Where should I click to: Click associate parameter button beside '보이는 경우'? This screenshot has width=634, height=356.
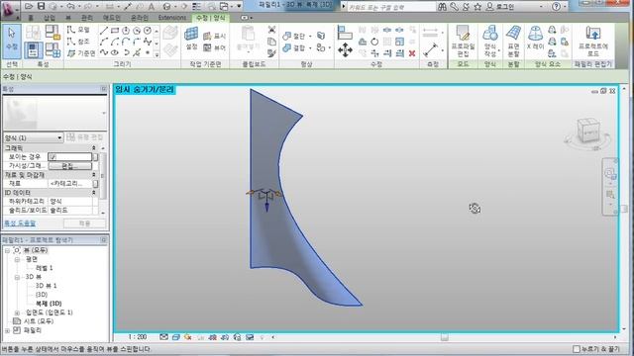(x=95, y=156)
